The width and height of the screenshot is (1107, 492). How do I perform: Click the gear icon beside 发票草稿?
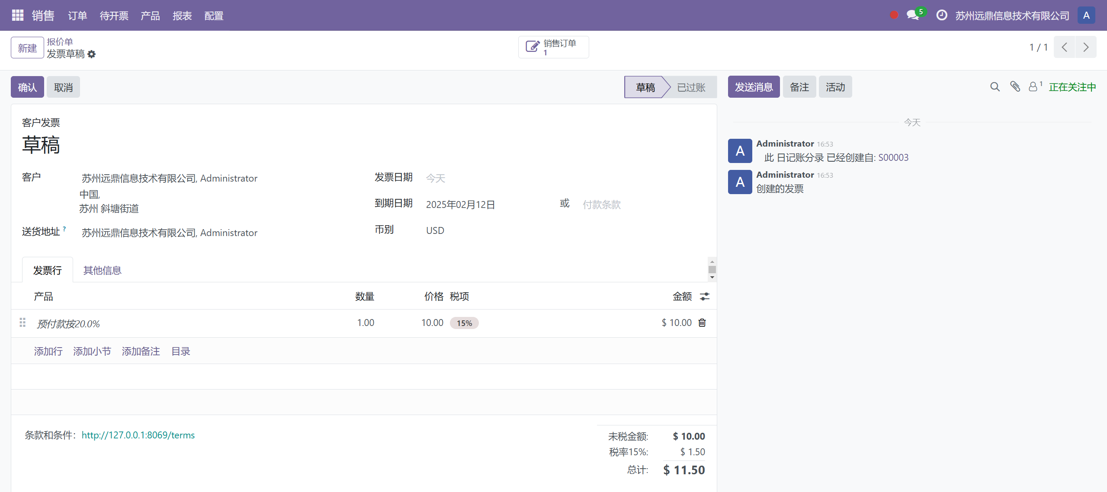point(91,54)
